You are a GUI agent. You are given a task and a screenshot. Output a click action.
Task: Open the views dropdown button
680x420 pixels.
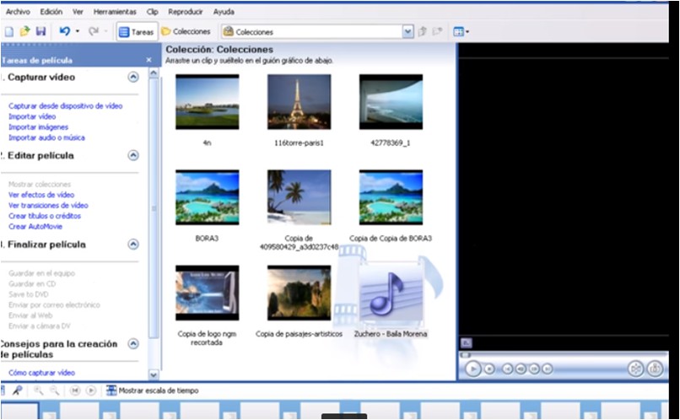click(x=461, y=32)
